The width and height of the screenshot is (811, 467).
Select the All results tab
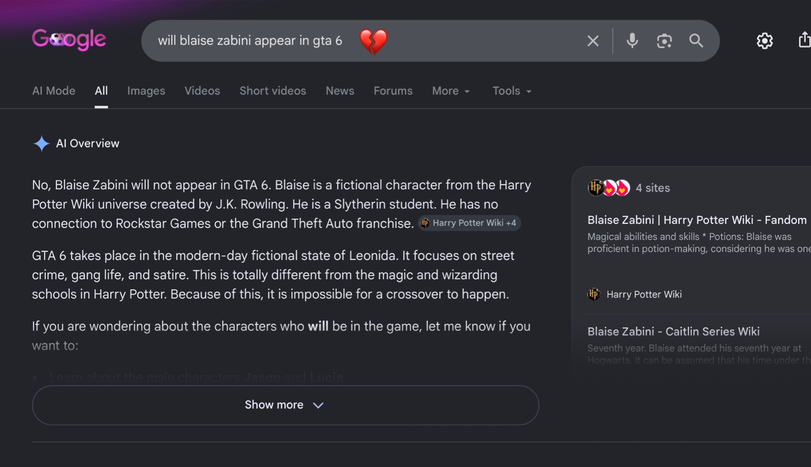[101, 91]
